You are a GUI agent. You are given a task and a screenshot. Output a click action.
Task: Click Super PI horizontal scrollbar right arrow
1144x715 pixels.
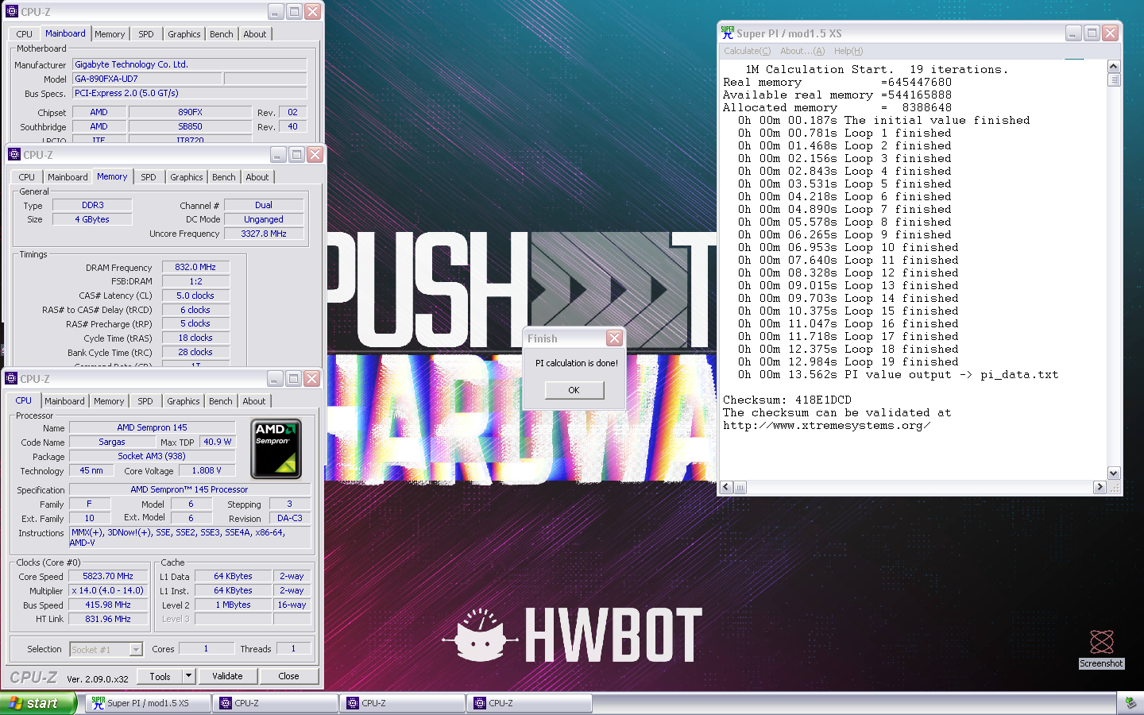tap(1100, 487)
